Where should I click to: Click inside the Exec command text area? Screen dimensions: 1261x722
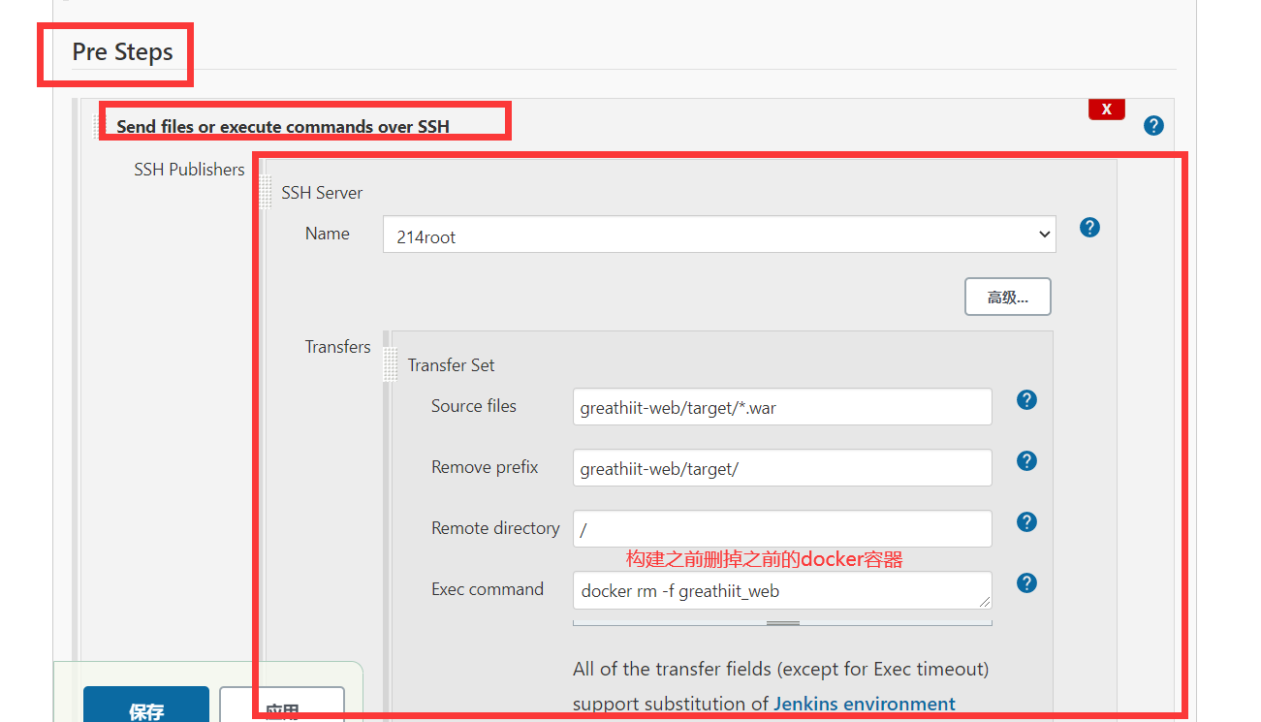tap(782, 590)
